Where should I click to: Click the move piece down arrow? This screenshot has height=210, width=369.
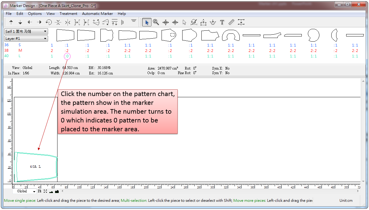[x=20, y=22]
